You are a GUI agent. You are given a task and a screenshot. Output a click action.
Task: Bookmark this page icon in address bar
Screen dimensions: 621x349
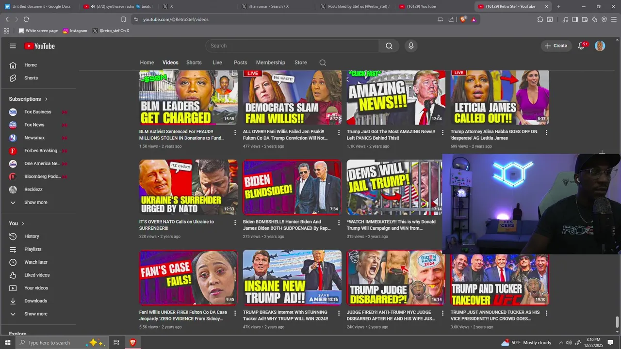coord(123,19)
